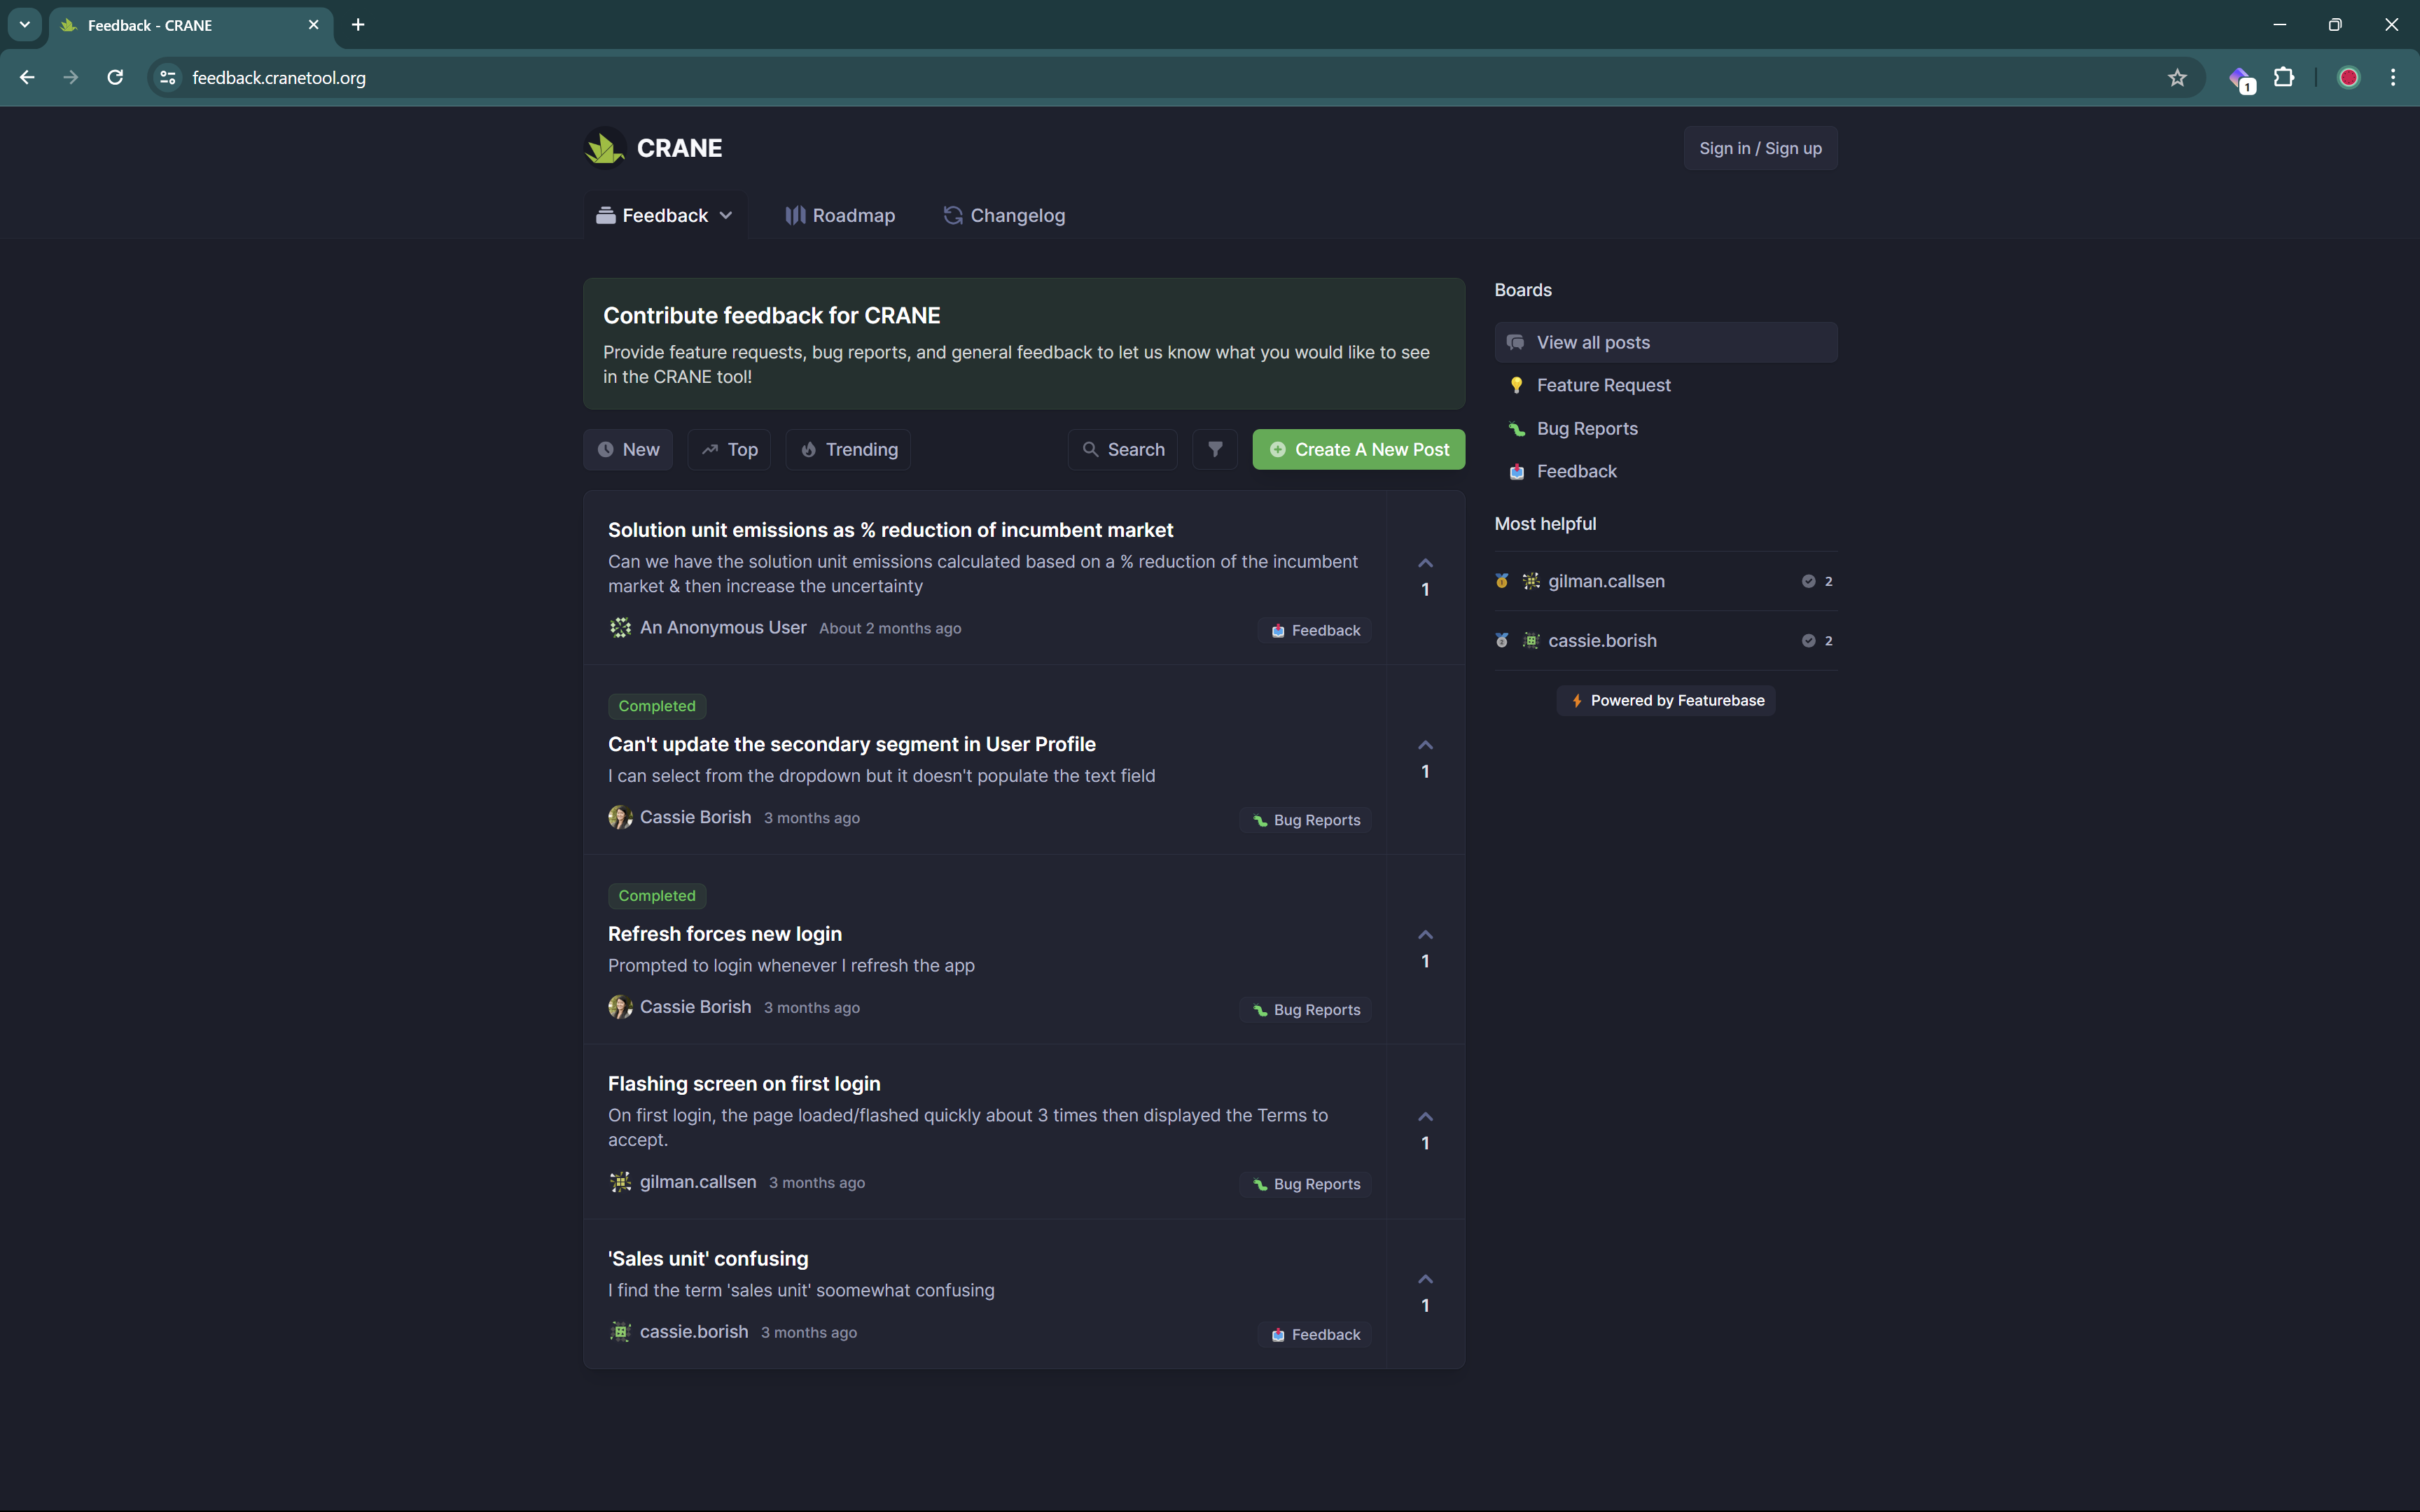Screen dimensions: 2420x1512
Task: Sort posts by Trending
Action: coord(848,449)
